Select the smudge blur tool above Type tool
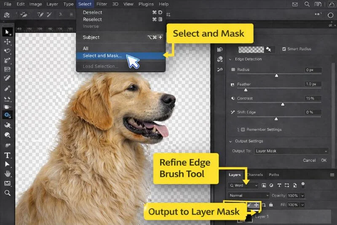The width and height of the screenshot is (337, 225). 7,145
